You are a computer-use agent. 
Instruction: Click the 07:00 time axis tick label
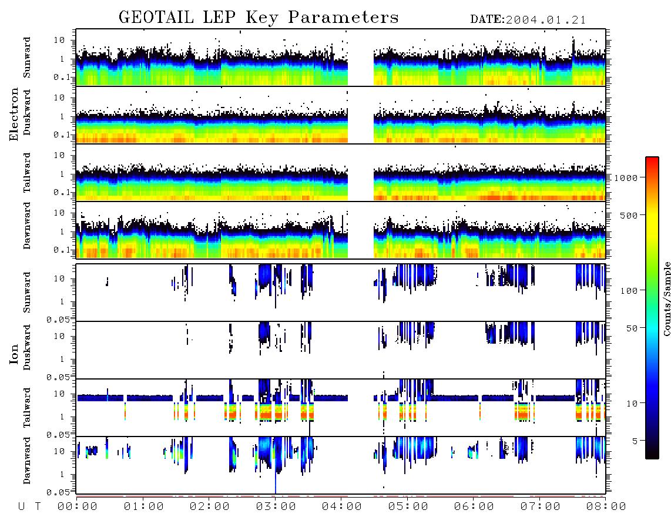coord(541,506)
